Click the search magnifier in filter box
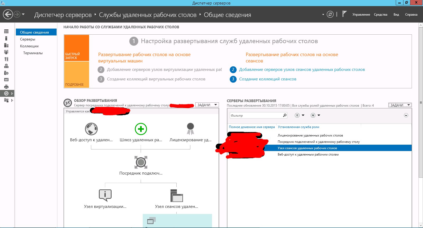 tap(284, 115)
